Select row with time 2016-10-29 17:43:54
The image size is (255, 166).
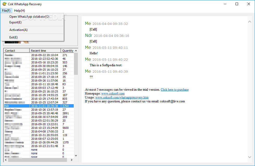coord(39,99)
